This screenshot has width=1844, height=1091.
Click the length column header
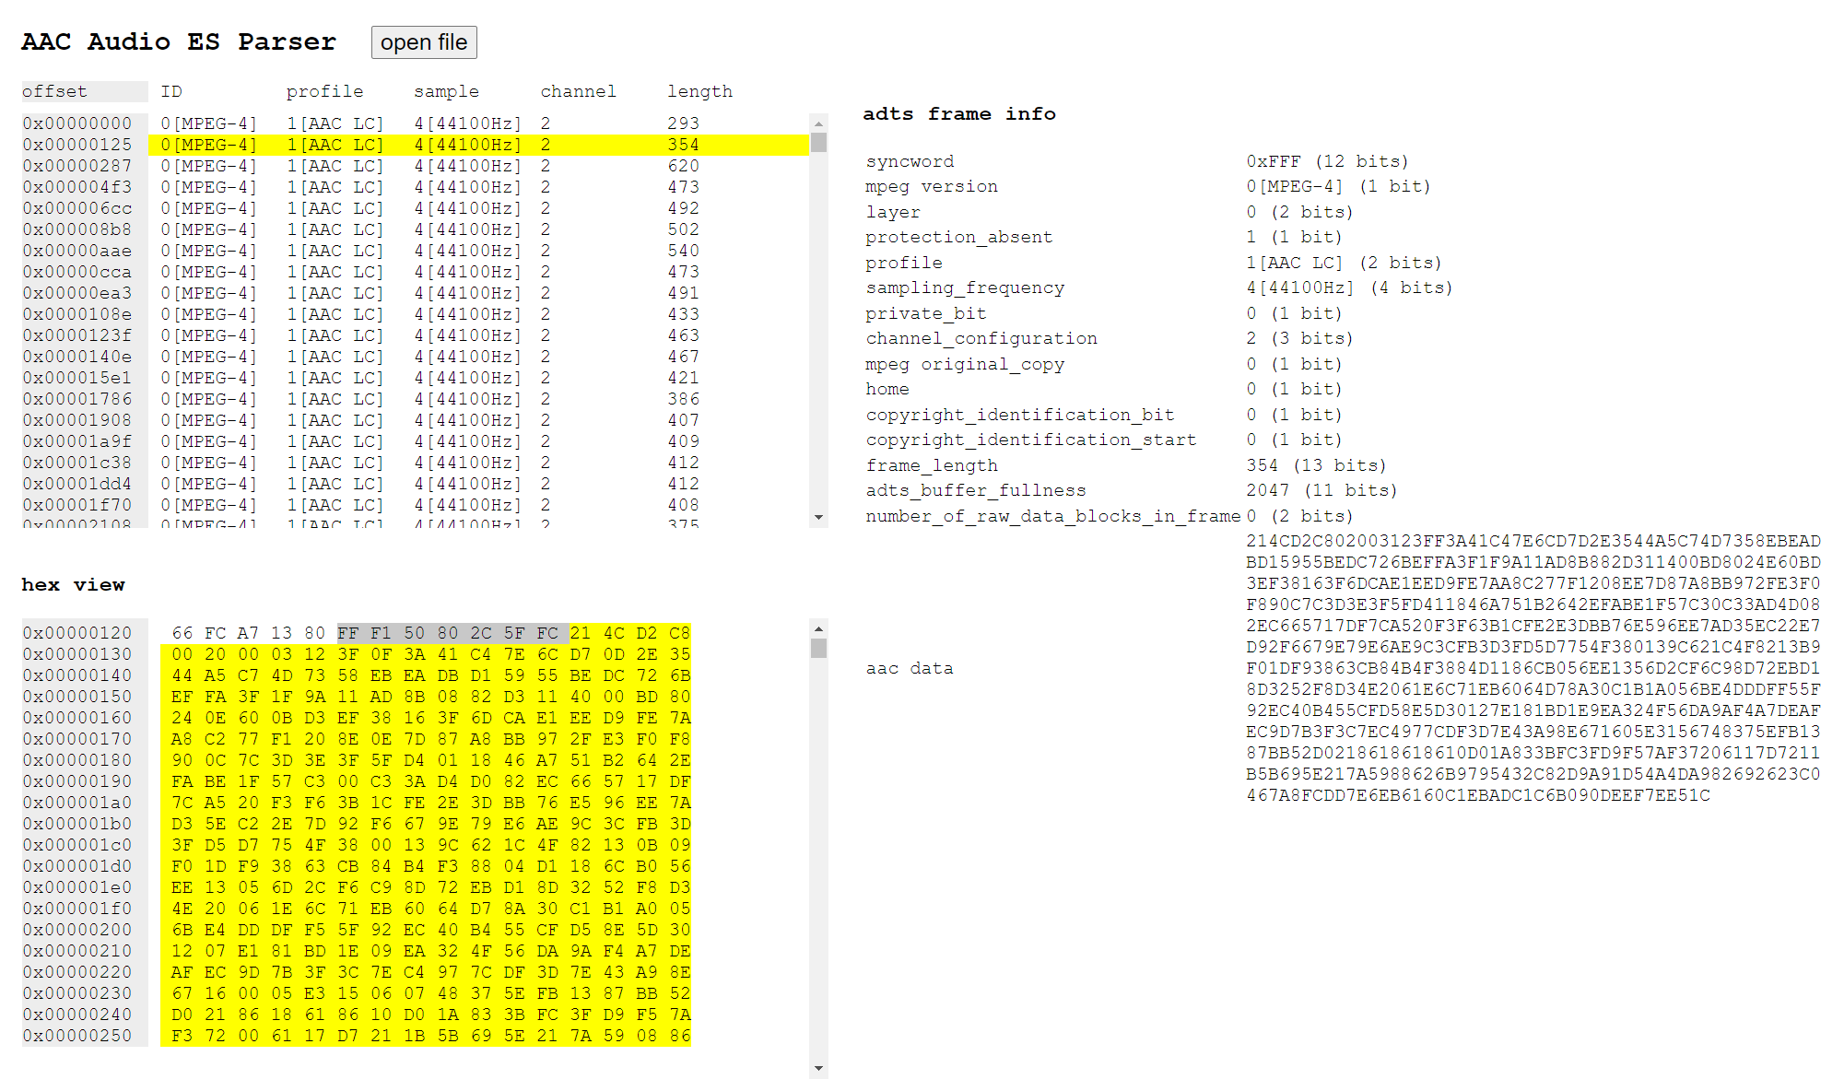pos(699,91)
